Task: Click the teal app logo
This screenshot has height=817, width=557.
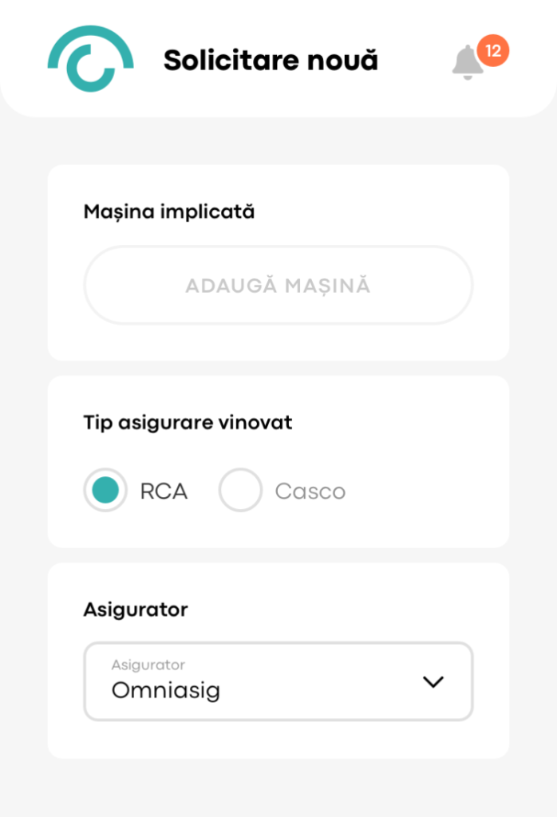Action: pyautogui.click(x=90, y=58)
